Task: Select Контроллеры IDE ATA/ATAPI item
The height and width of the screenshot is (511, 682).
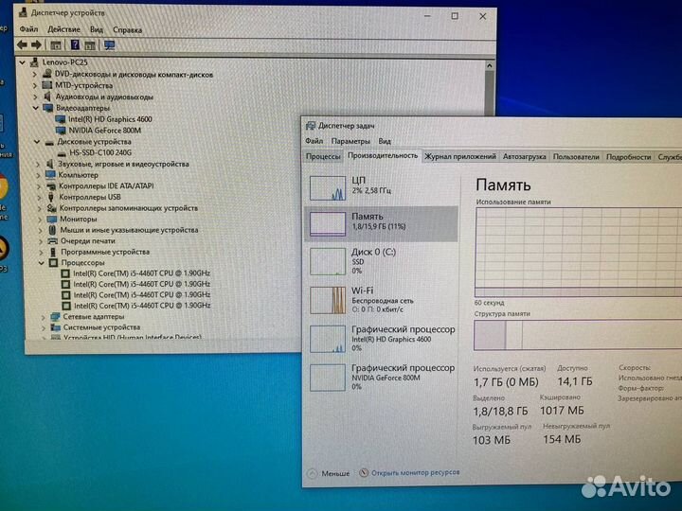Action: pyautogui.click(x=106, y=186)
